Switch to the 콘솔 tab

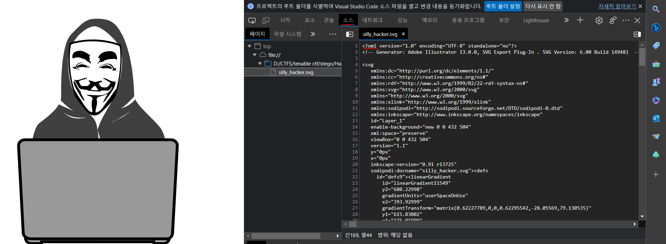click(x=329, y=20)
